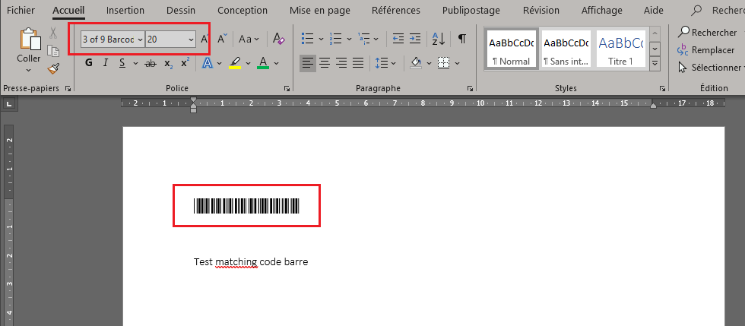Viewport: 745px width, 326px height.
Task: Click the Remplacer button
Action: point(706,50)
